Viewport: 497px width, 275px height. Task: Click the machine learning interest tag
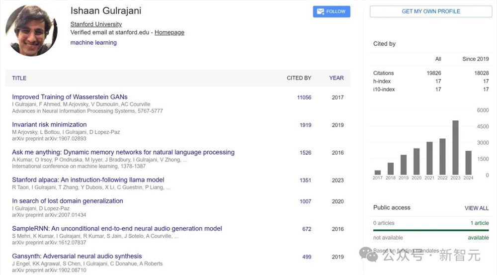pos(93,43)
